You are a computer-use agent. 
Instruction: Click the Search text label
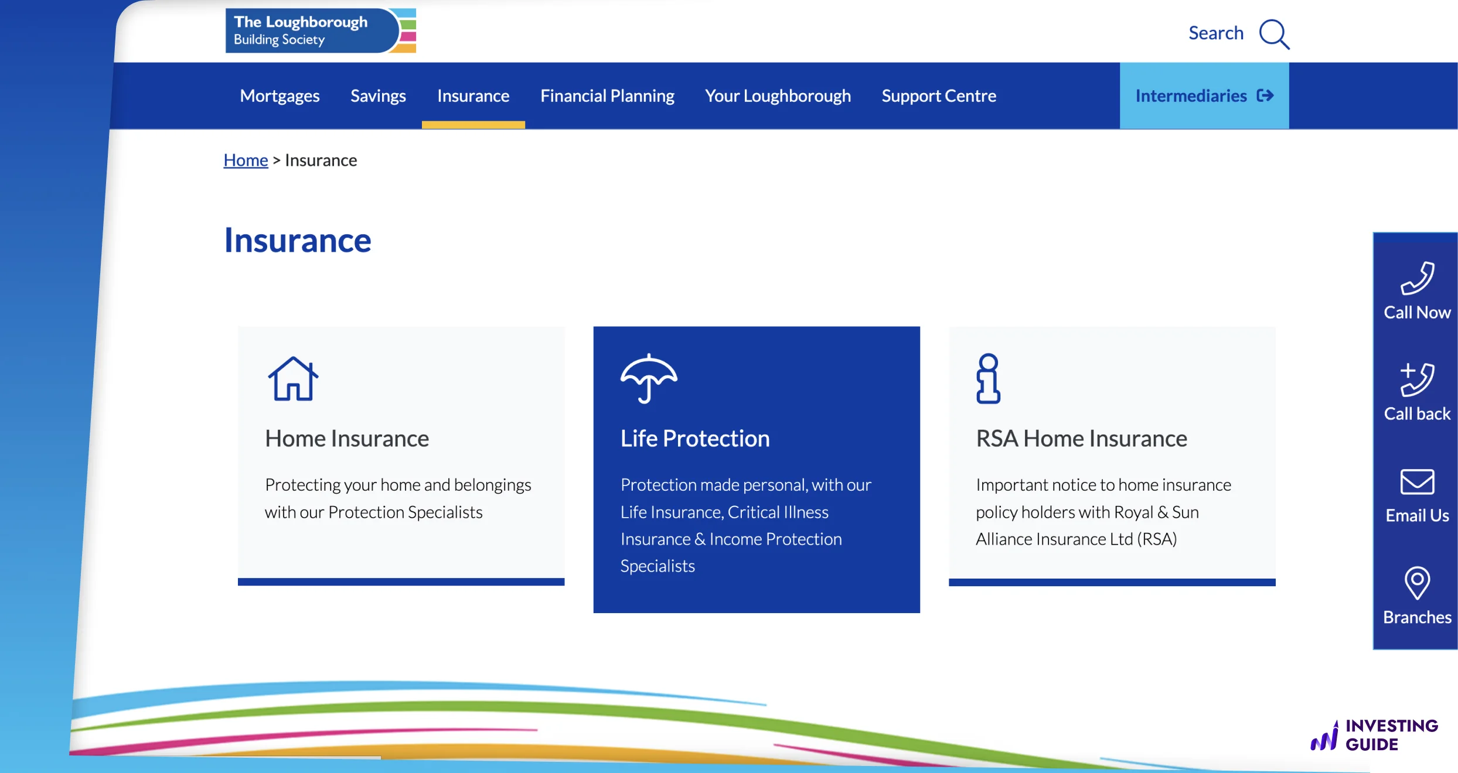point(1215,33)
